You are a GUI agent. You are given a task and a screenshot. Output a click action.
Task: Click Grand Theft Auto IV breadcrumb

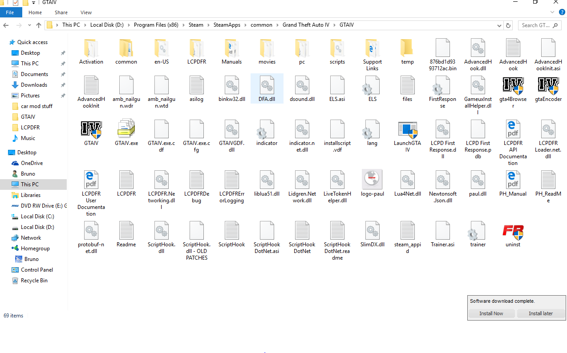pos(306,25)
